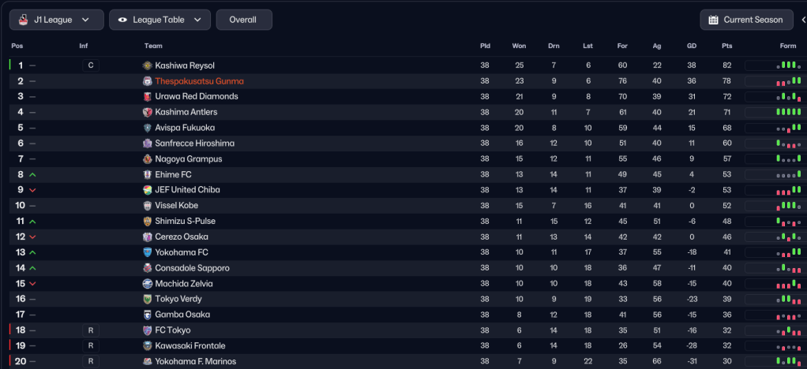Click the Cerezo Osaka club badge
Viewport: 807px width, 369px height.
(148, 237)
